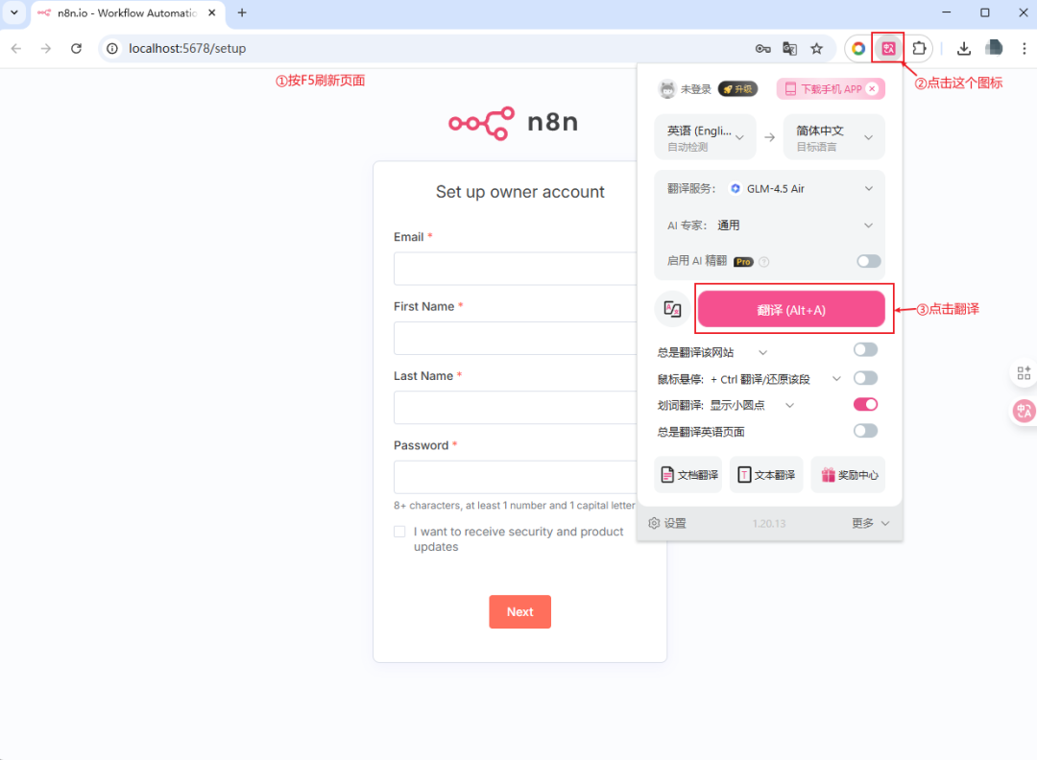Viewport: 1037px width, 760px height.
Task: Open browser downloads icon
Action: tap(964, 48)
